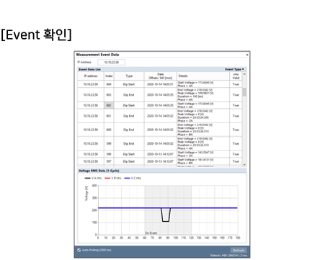Click the Index column header

point(109,76)
